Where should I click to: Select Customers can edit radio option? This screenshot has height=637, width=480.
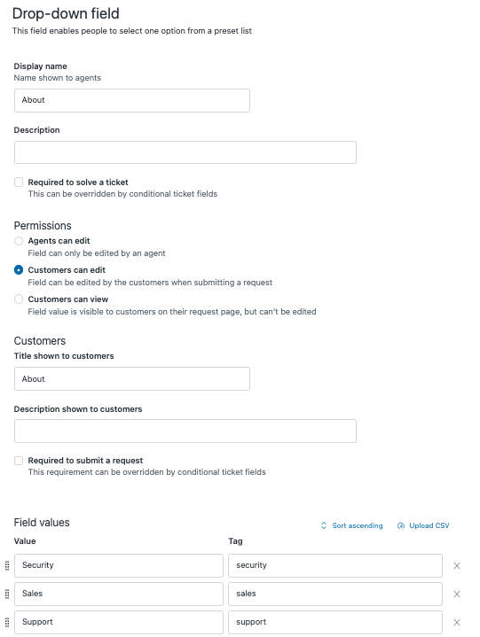tap(19, 270)
